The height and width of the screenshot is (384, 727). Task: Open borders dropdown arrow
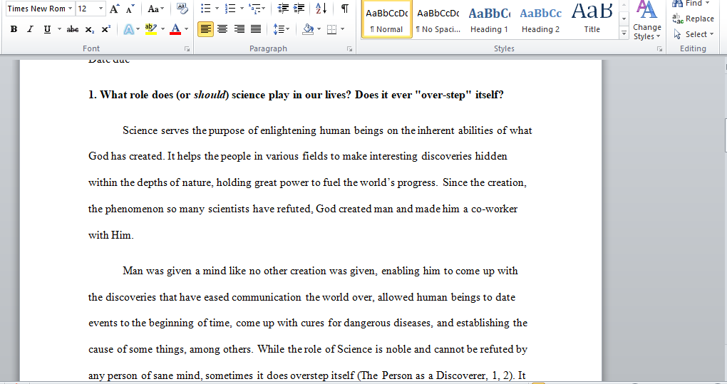pos(343,29)
